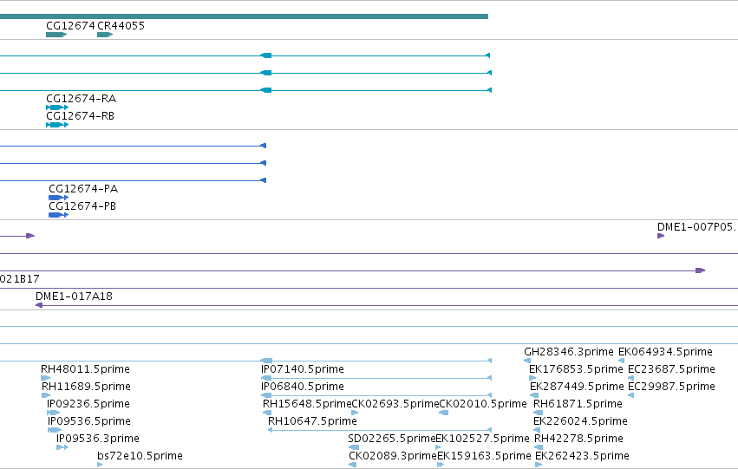Viewport: 738px width, 469px height.
Task: Open the SD02265.5prime EST label
Action: tap(392, 439)
